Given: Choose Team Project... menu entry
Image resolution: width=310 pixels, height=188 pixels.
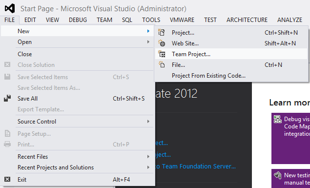Looking at the screenshot, I should [x=231, y=54].
